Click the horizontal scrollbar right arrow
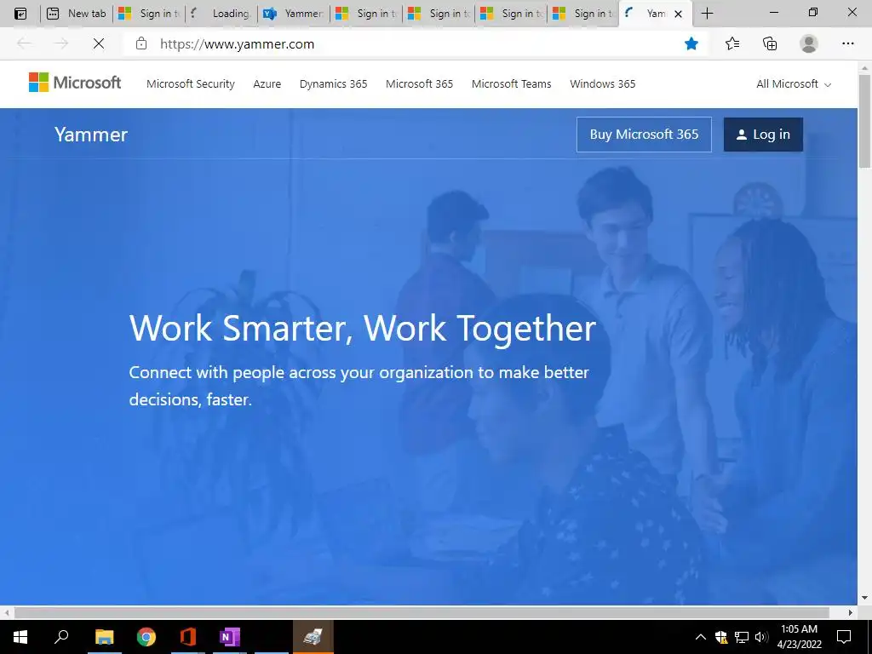Viewport: 872px width, 654px height. 851,612
